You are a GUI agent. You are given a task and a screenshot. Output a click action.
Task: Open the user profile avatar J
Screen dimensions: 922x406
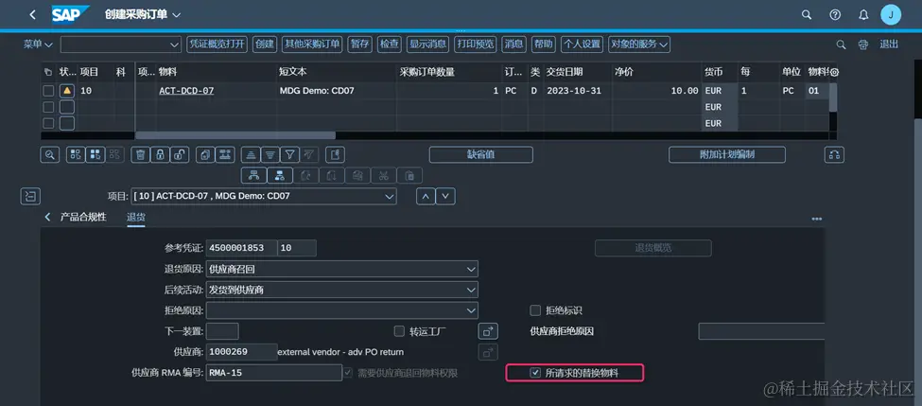891,15
